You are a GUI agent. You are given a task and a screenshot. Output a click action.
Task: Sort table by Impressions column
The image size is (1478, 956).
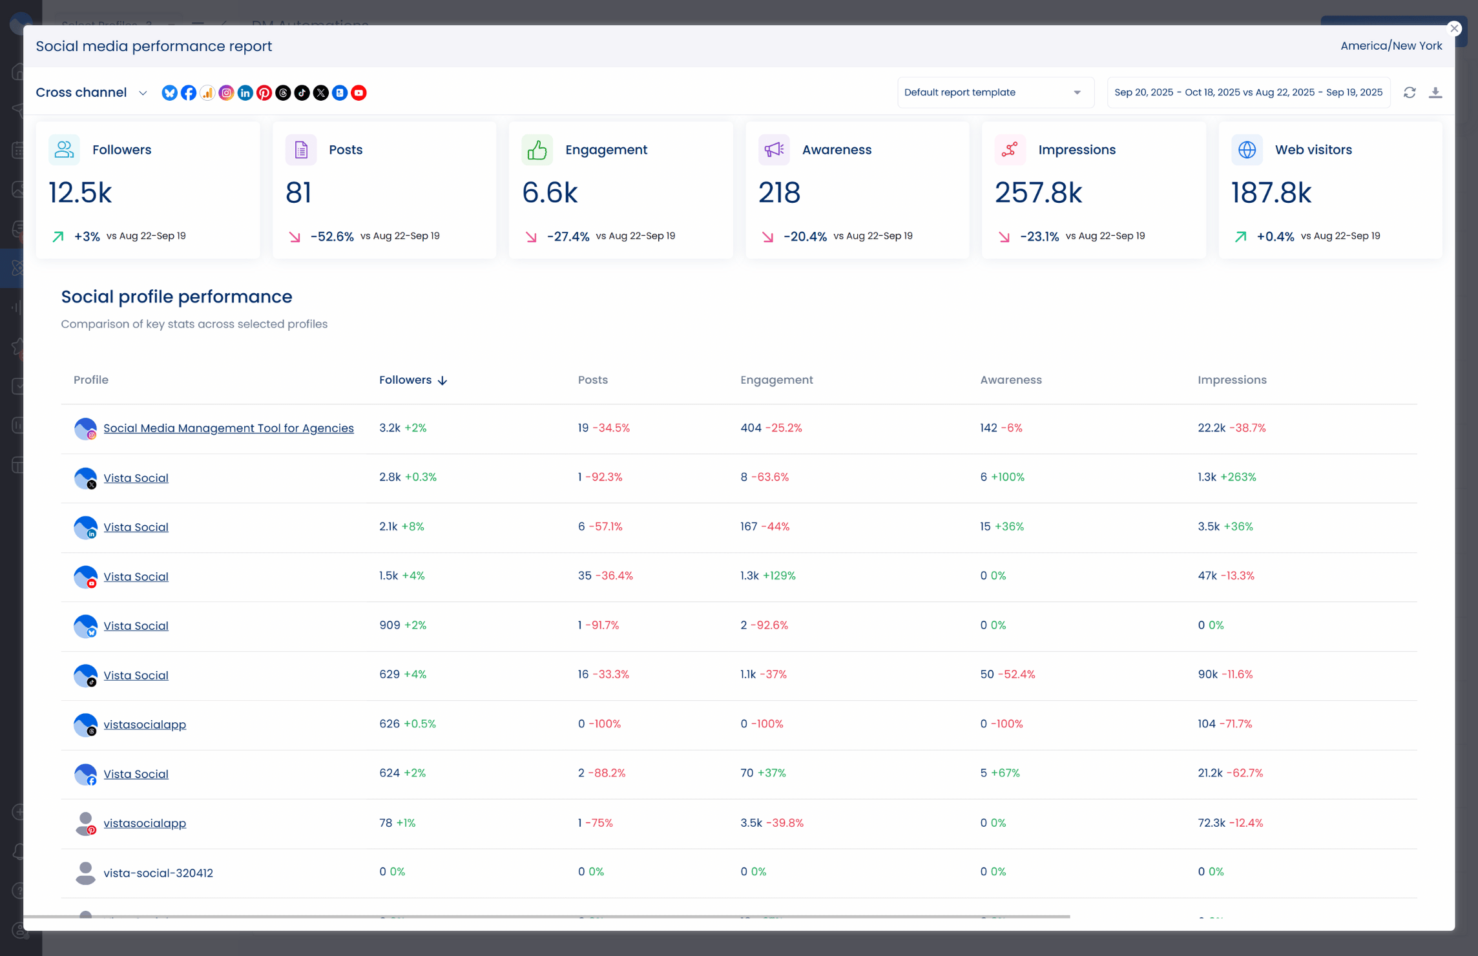click(x=1231, y=380)
